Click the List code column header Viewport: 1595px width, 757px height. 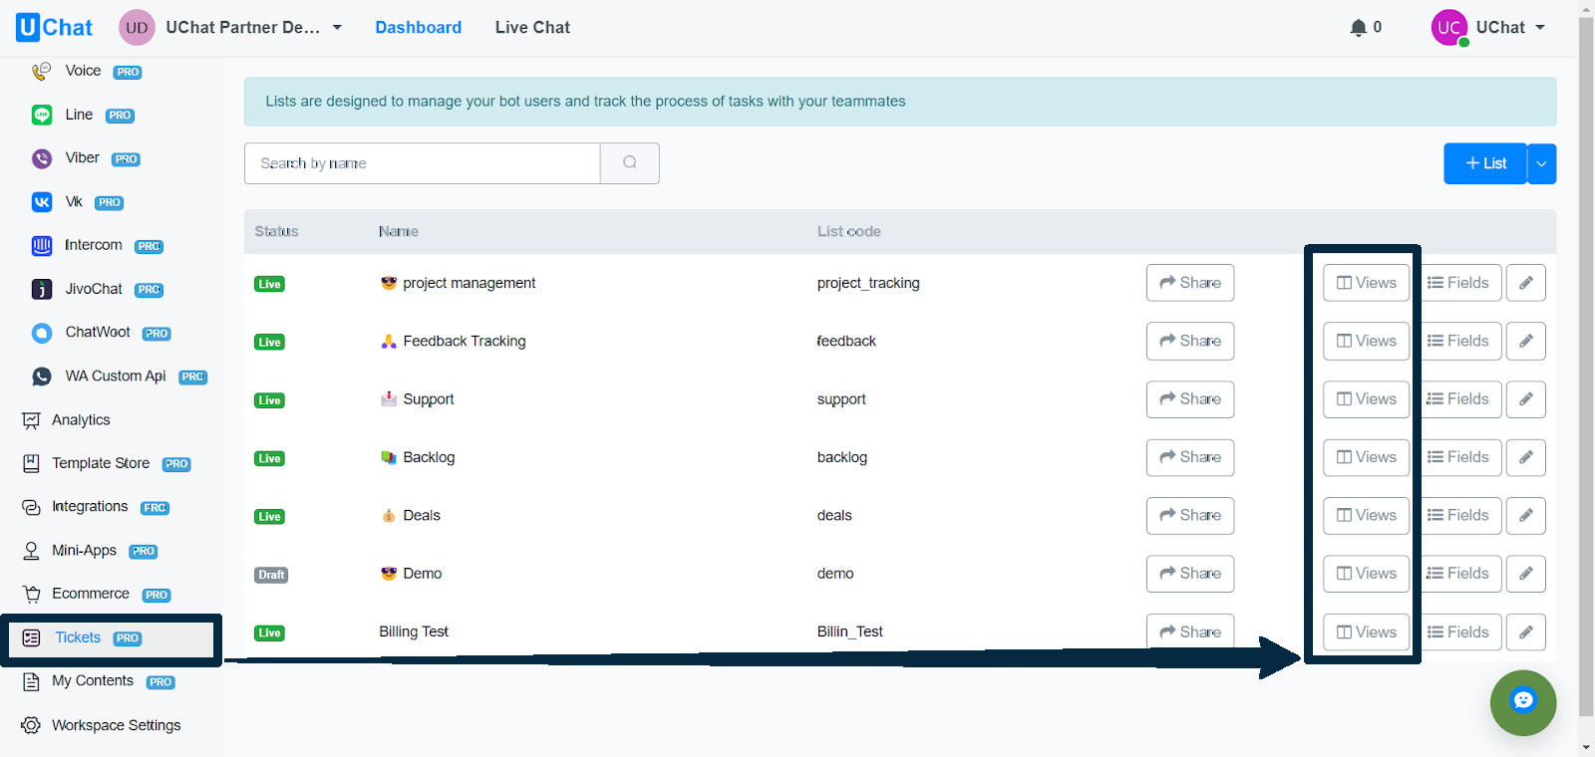849,231
